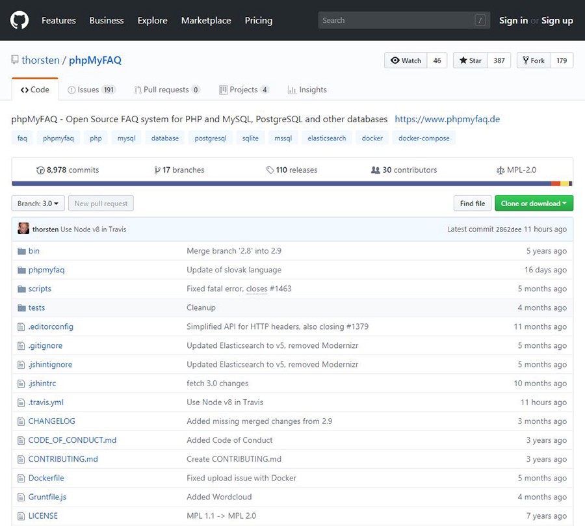Click the language color bar
Image resolution: width=585 pixels, height=526 pixels.
[x=292, y=184]
